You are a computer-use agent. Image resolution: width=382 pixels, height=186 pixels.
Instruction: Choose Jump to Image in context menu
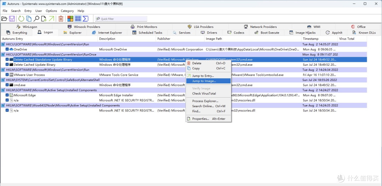click(208, 81)
